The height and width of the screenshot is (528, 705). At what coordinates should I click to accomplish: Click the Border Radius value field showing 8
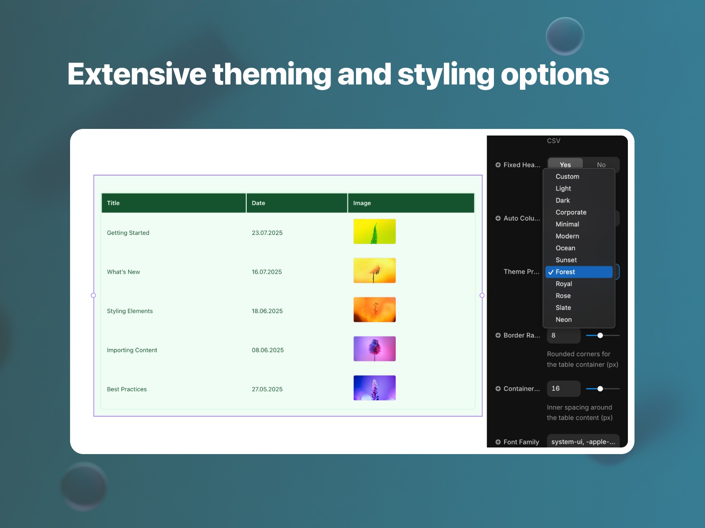(564, 335)
